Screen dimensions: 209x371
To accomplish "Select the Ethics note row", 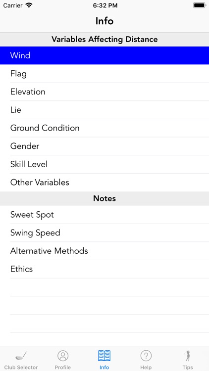I will (104, 269).
